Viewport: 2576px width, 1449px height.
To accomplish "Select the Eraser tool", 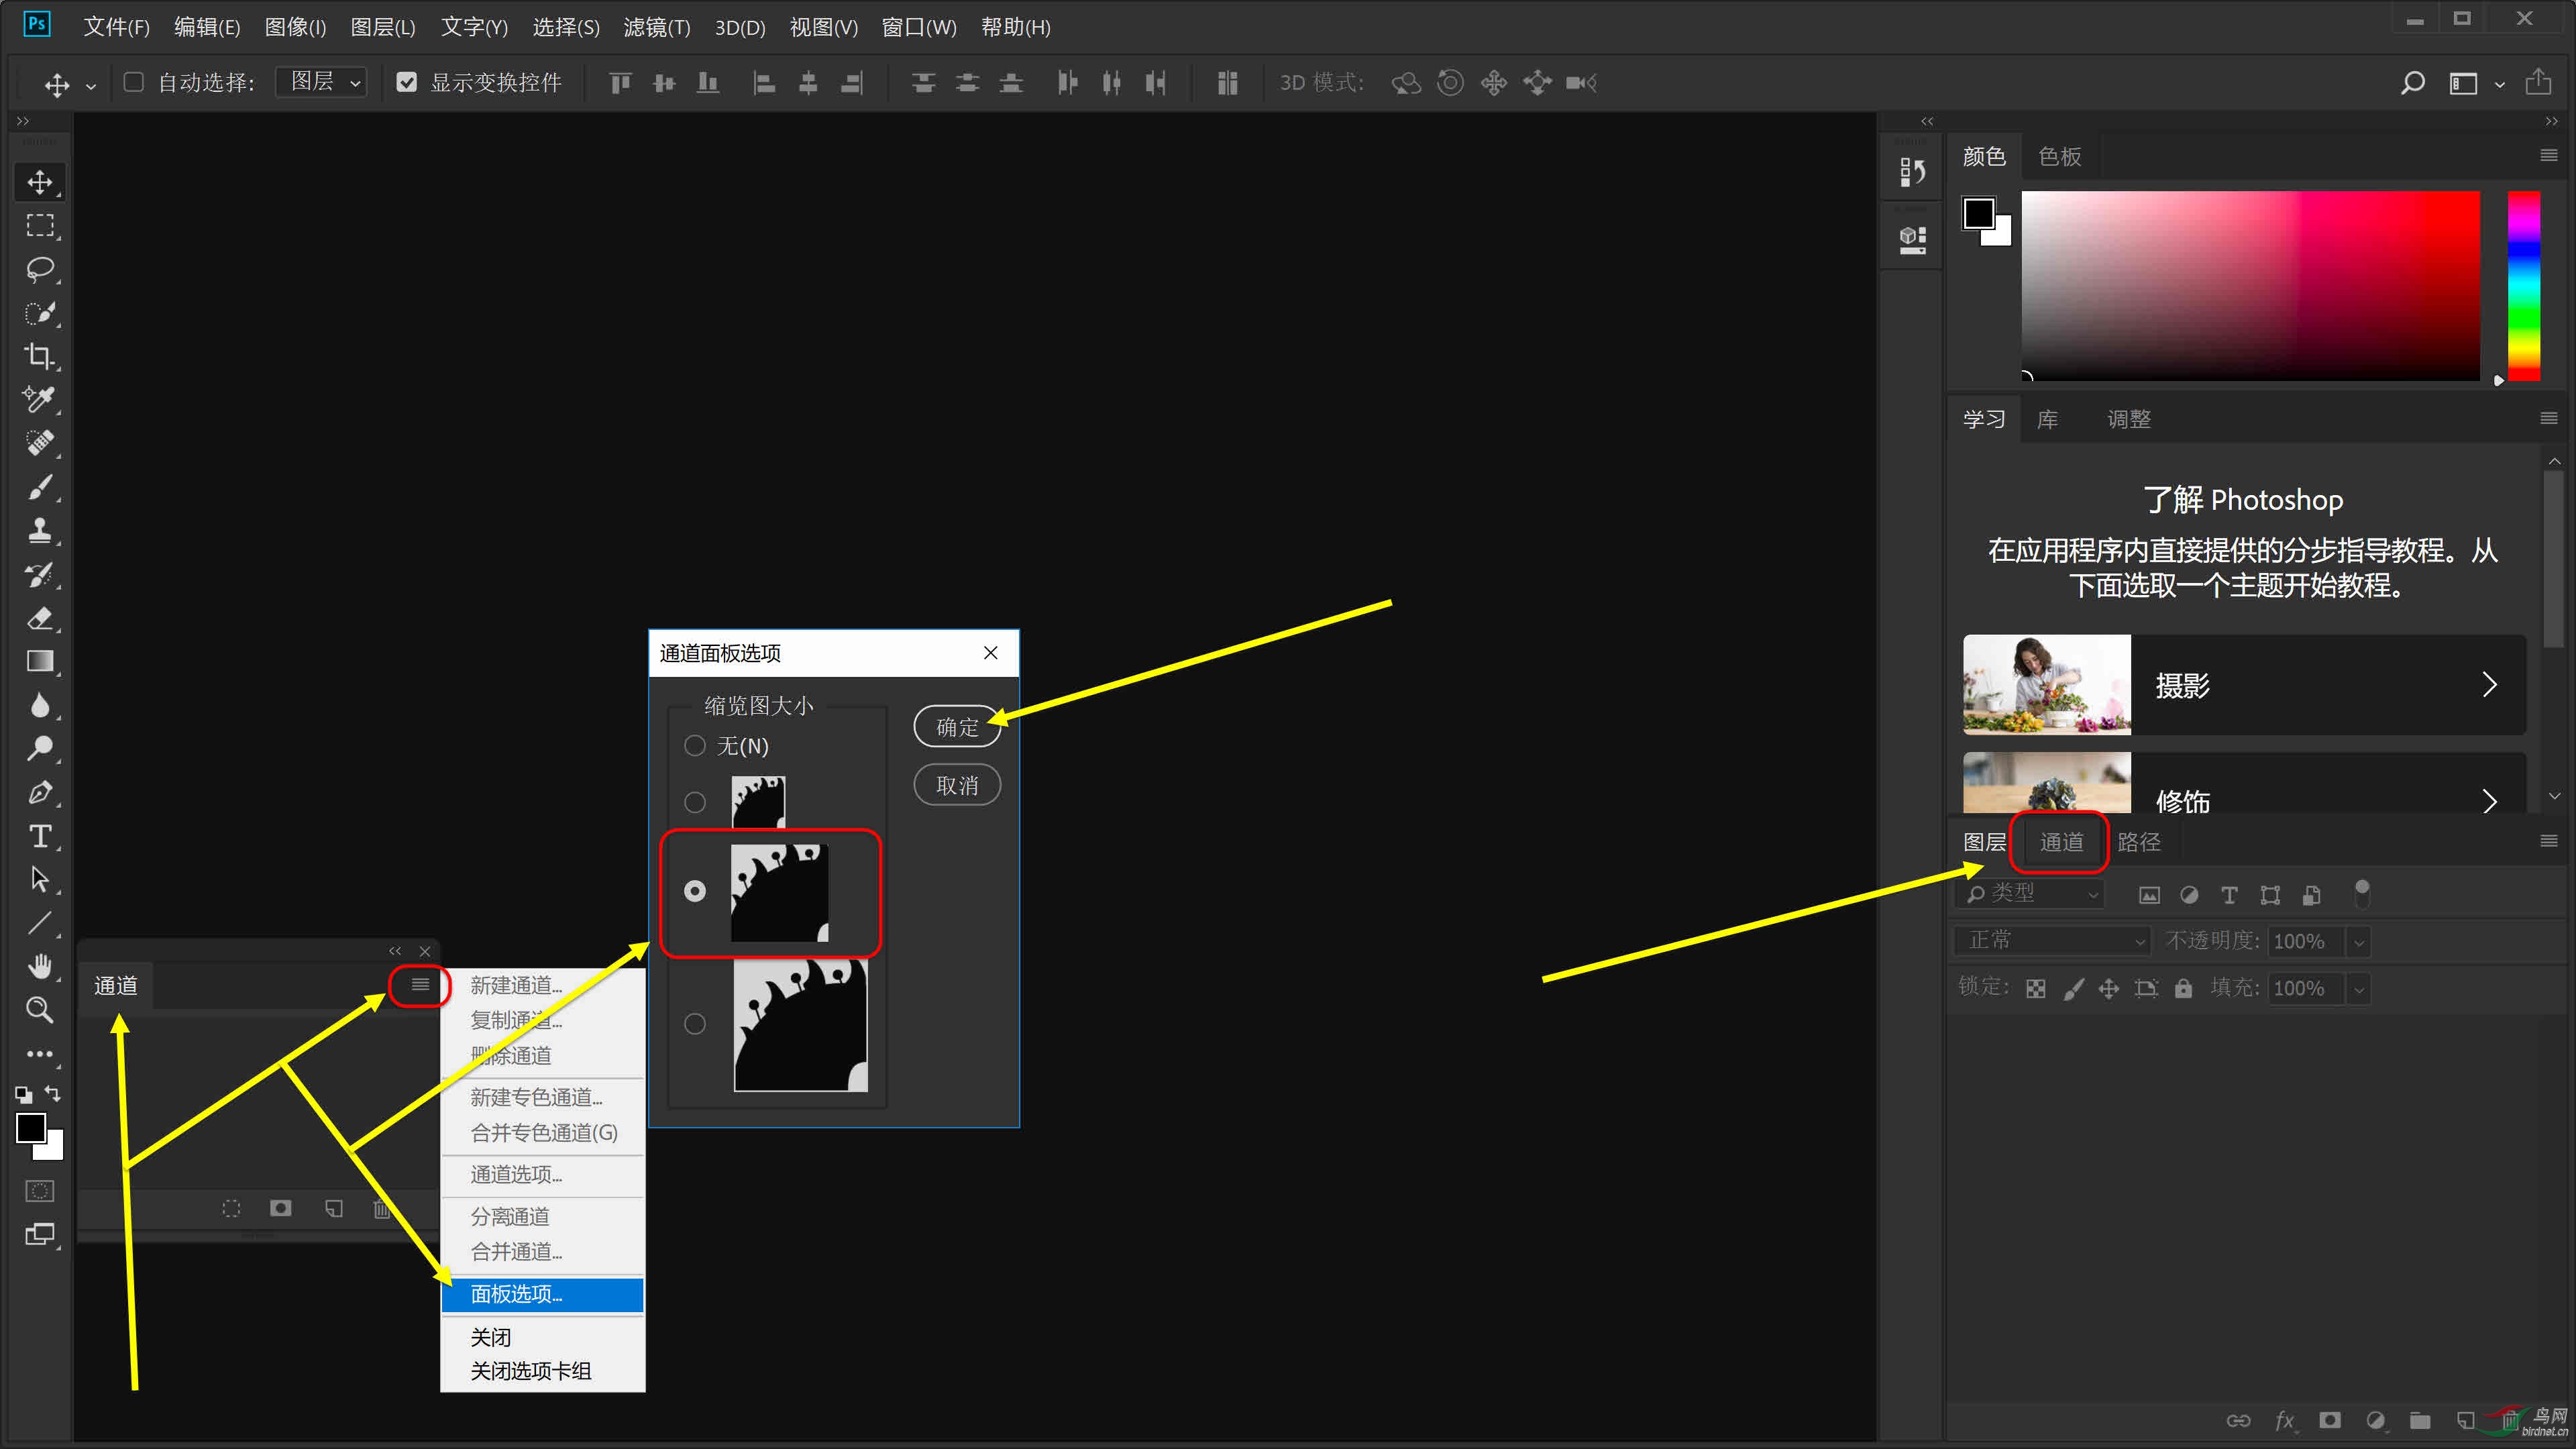I will tap(39, 619).
